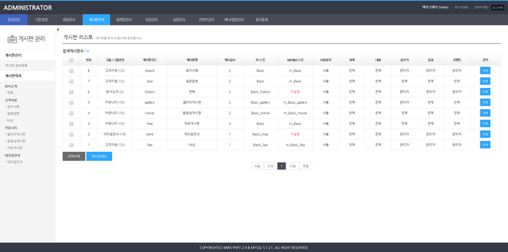Click the 로그아웃 logout button
This screenshot has height=252, width=508.
(x=498, y=8)
